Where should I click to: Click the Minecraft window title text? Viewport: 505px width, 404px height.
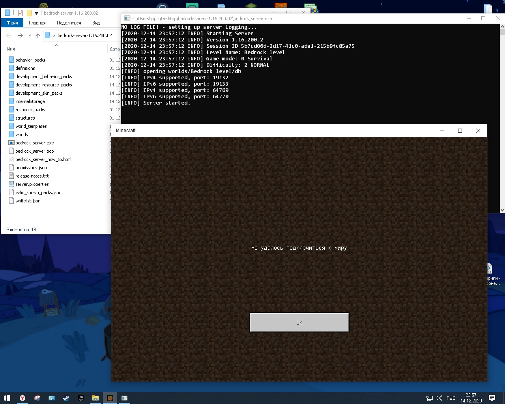125,131
